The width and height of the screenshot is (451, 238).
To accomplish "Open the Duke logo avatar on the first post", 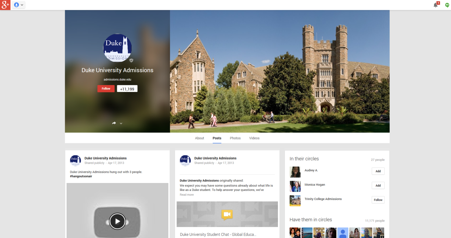I will 75,160.
